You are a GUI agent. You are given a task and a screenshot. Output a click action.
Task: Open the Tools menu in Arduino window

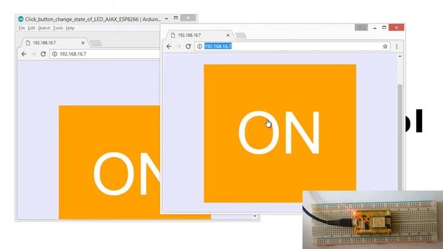[58, 28]
